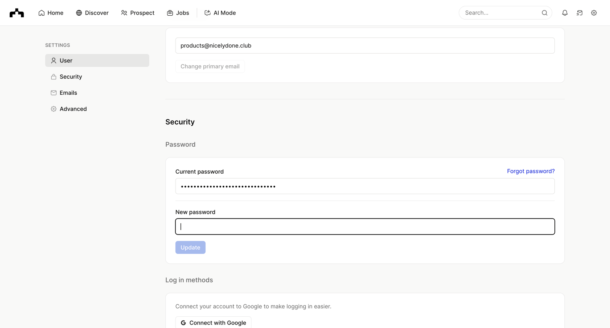
Task: Click the magnifier icon in the search box
Action: click(x=545, y=13)
